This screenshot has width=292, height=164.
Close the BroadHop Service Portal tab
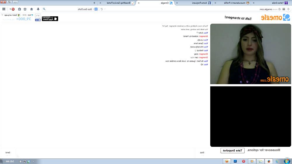(x=100, y=3)
